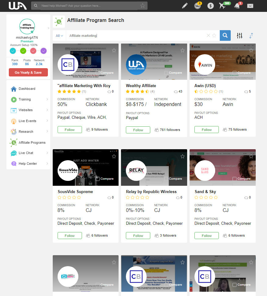
Task: Click the dollar sign icon in header
Action: pyautogui.click(x=210, y=6)
